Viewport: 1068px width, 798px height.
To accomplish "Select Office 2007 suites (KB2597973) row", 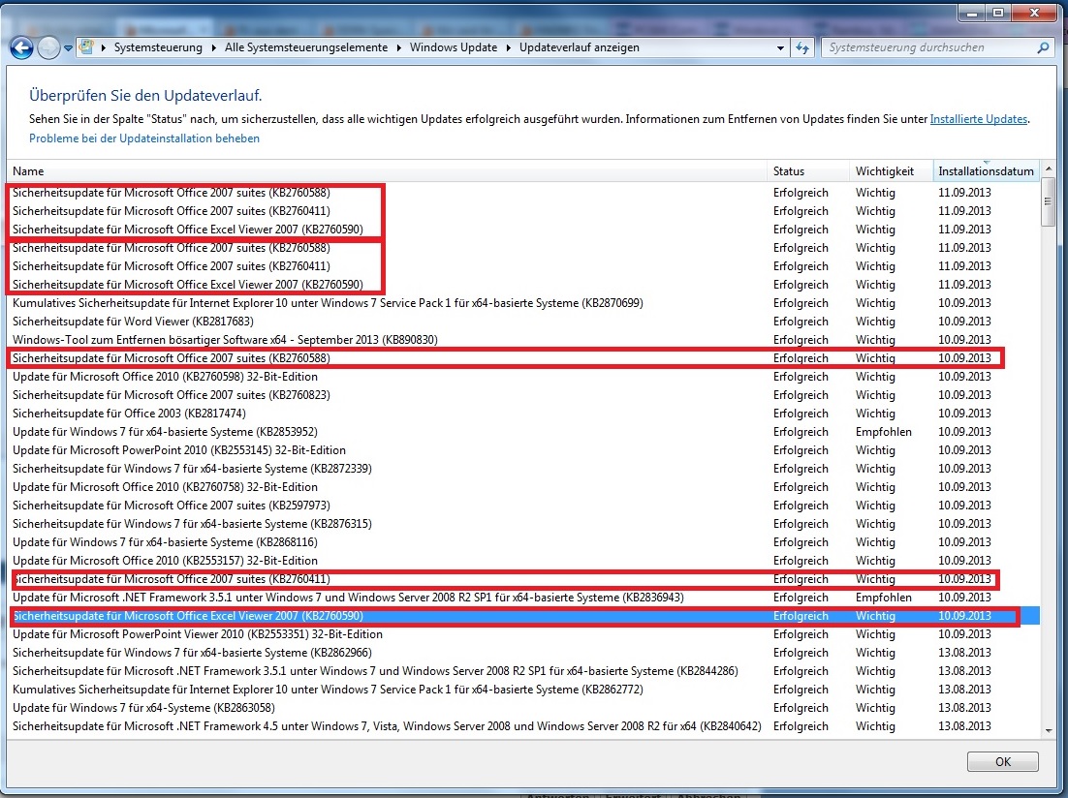I will pos(523,506).
